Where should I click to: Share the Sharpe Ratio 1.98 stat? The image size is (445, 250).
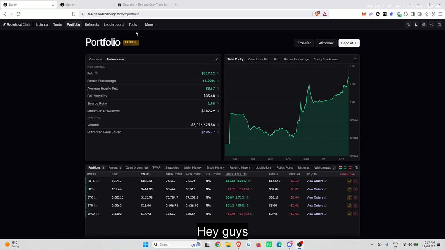click(218, 103)
